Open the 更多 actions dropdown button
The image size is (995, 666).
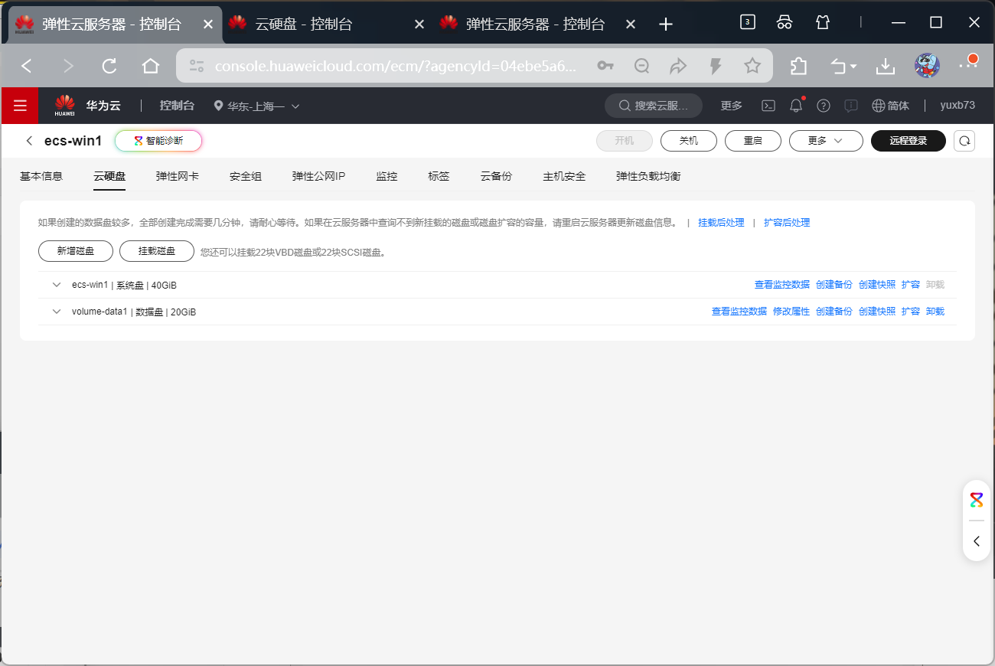(826, 141)
